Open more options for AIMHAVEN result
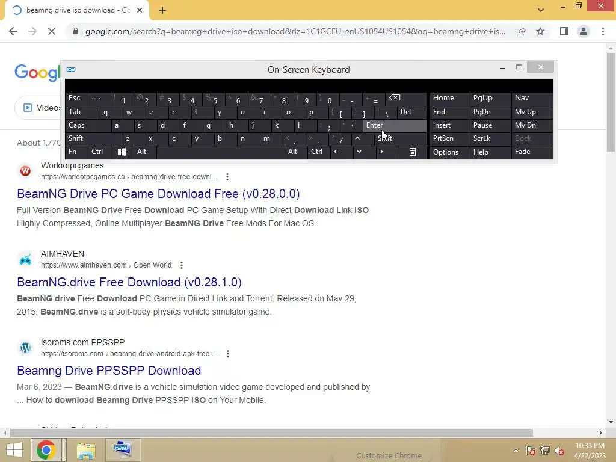Image resolution: width=616 pixels, height=462 pixels. point(182,265)
